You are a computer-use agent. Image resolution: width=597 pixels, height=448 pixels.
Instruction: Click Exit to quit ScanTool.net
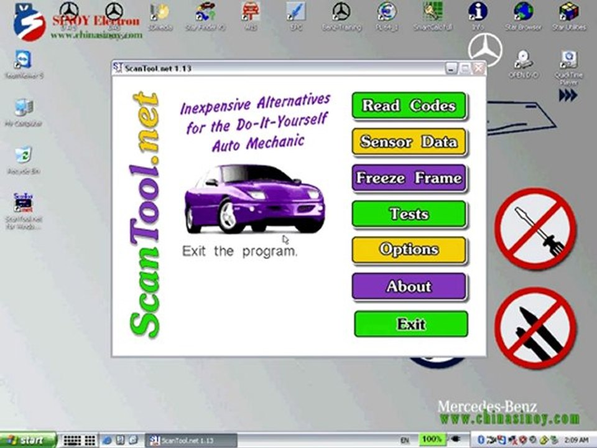(x=411, y=324)
